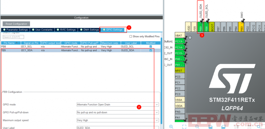Select the VSS pin at top of chip

pos(194,27)
